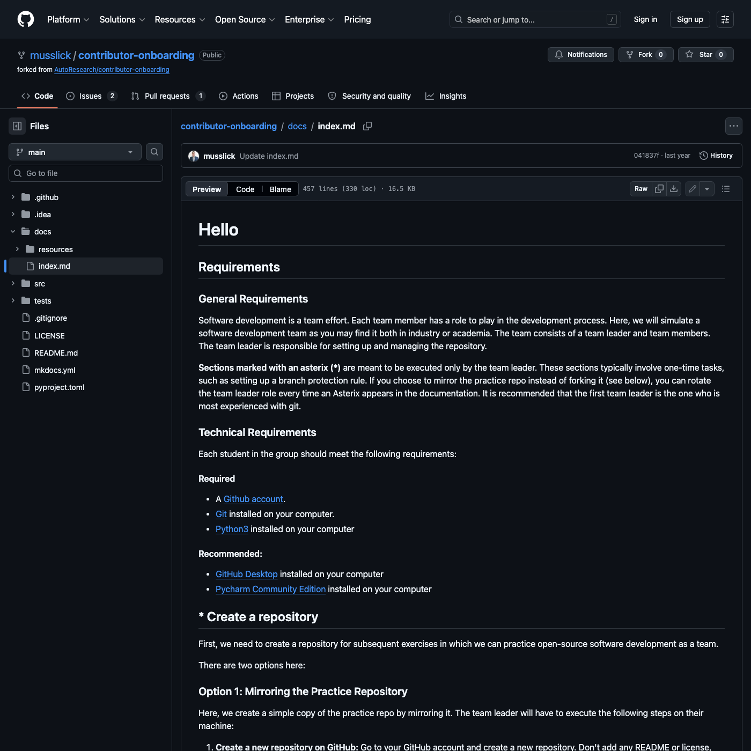The image size is (751, 751).
Task: Go to Pricing page
Action: pos(357,19)
